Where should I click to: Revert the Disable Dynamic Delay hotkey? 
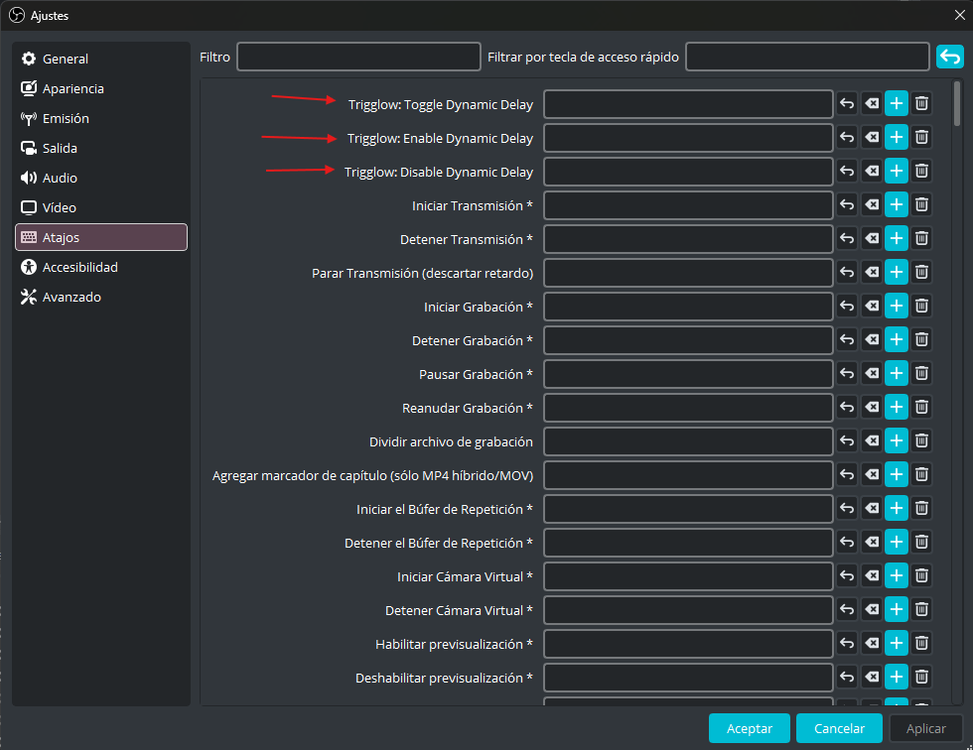coord(846,171)
